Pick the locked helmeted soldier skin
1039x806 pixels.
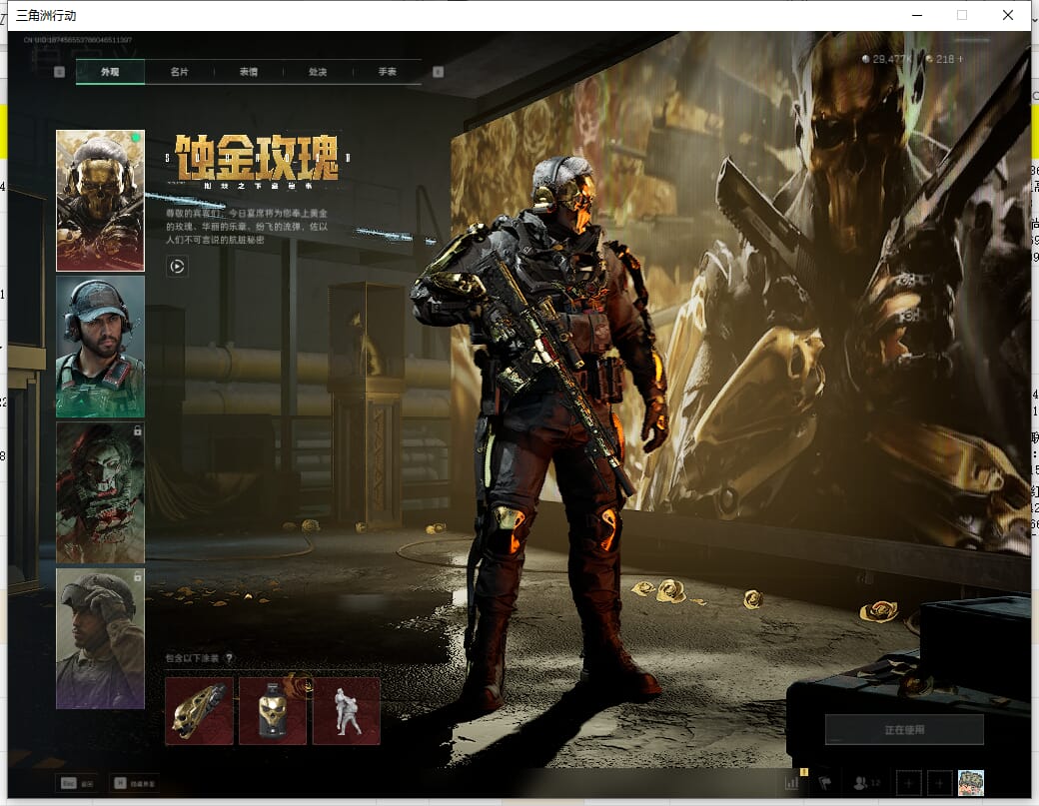pyautogui.click(x=100, y=637)
